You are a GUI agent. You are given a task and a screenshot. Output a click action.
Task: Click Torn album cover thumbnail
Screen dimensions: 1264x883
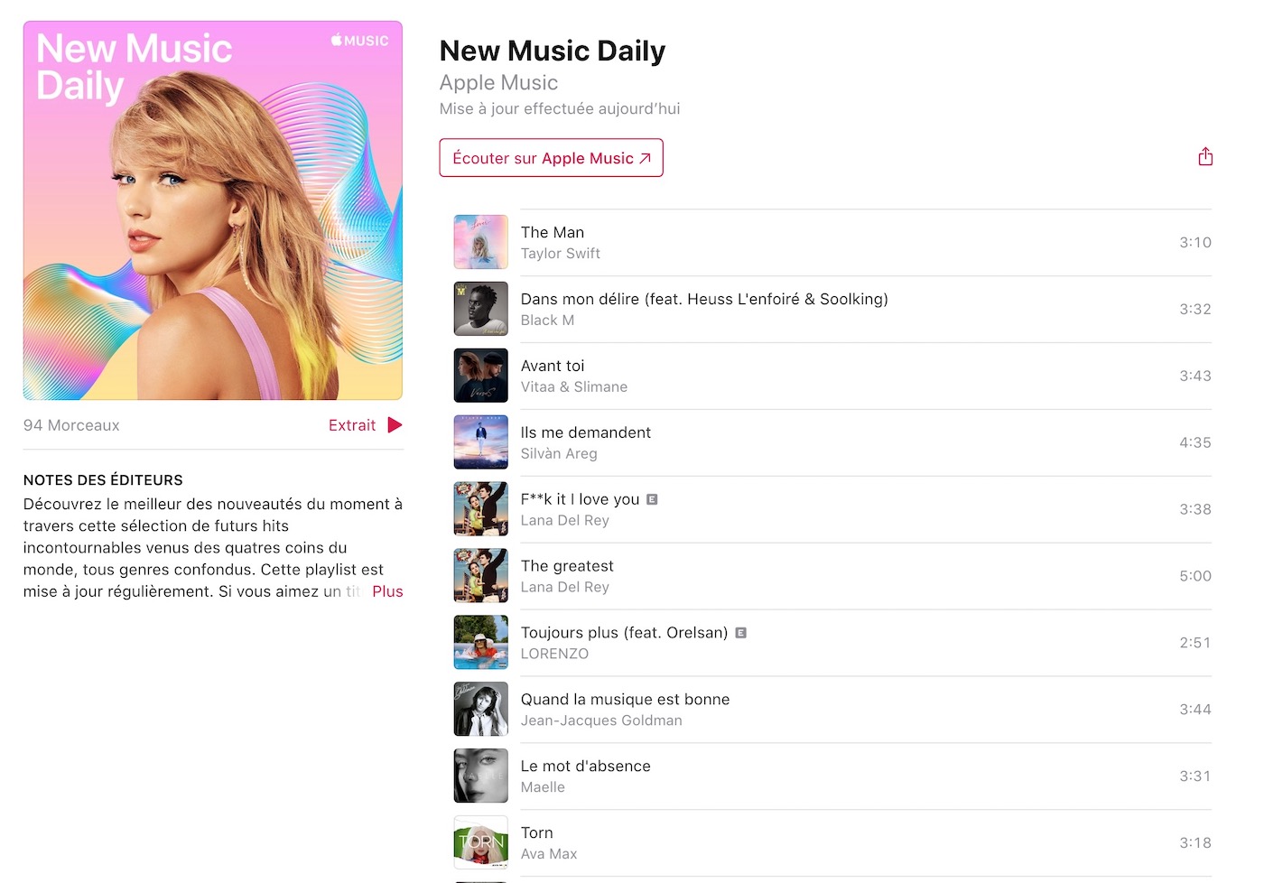(x=481, y=843)
